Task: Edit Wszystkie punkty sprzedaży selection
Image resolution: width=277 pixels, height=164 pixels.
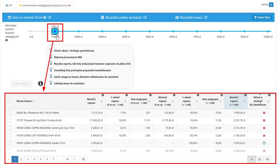Action: [x=145, y=17]
